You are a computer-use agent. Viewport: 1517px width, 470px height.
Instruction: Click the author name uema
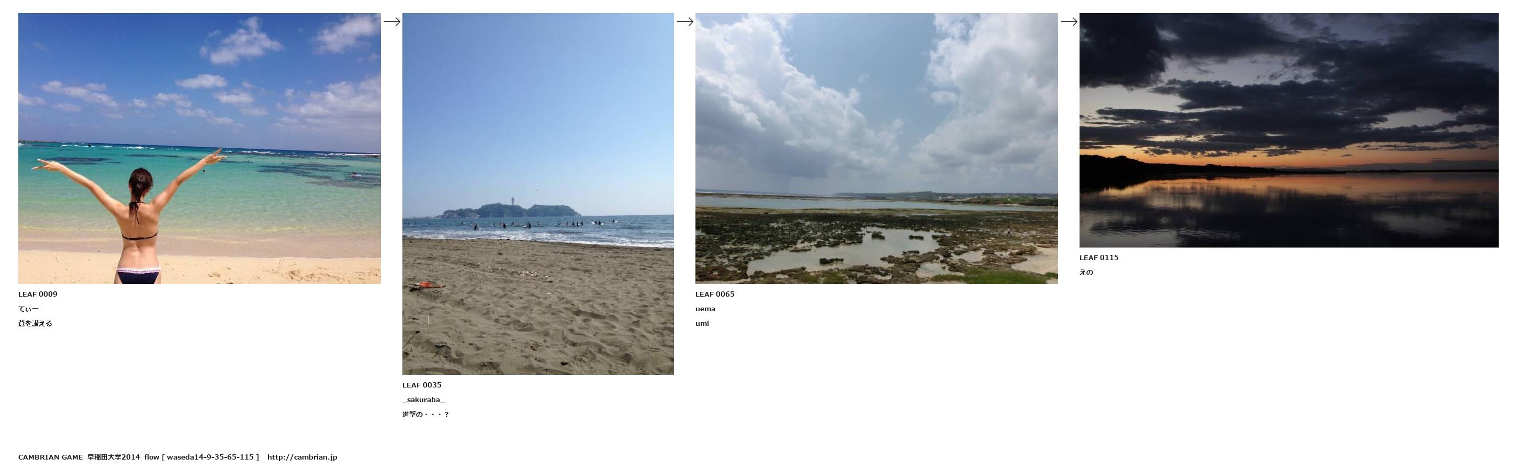click(705, 309)
